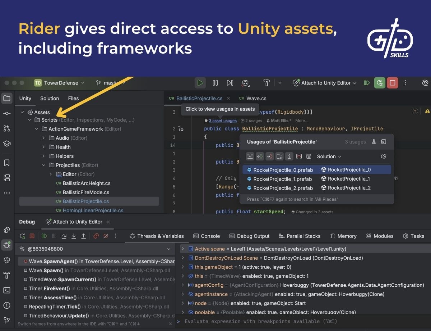Viewport: 431px width, 331px height.
Task: Switch to the Wave.cs editor tab
Action: point(256,98)
